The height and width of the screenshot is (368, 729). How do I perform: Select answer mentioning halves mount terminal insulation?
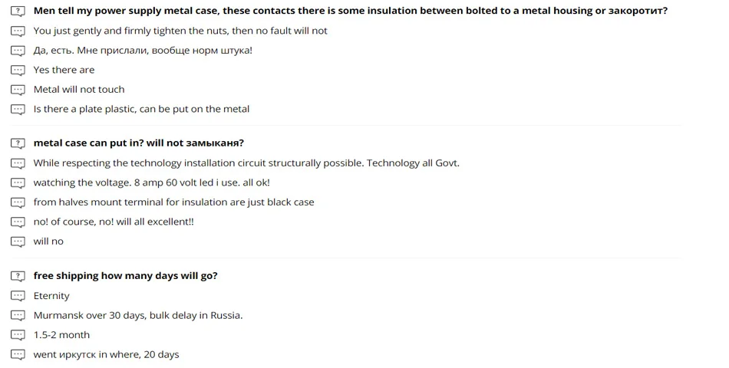click(173, 202)
